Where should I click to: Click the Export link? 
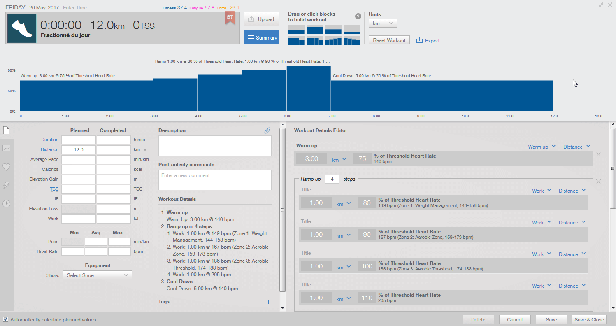tap(428, 40)
